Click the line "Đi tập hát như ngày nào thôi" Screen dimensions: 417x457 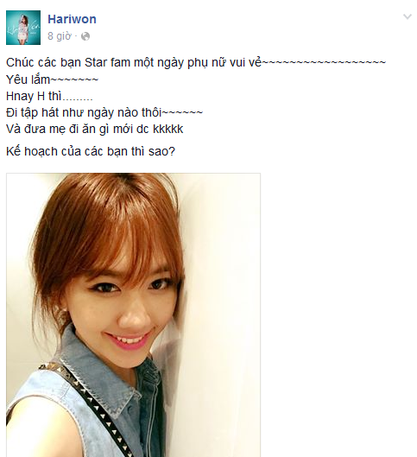pyautogui.click(x=104, y=113)
